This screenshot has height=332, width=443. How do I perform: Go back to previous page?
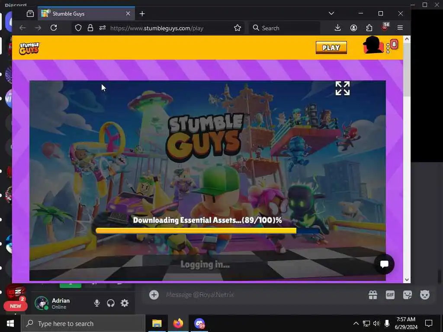tap(22, 28)
